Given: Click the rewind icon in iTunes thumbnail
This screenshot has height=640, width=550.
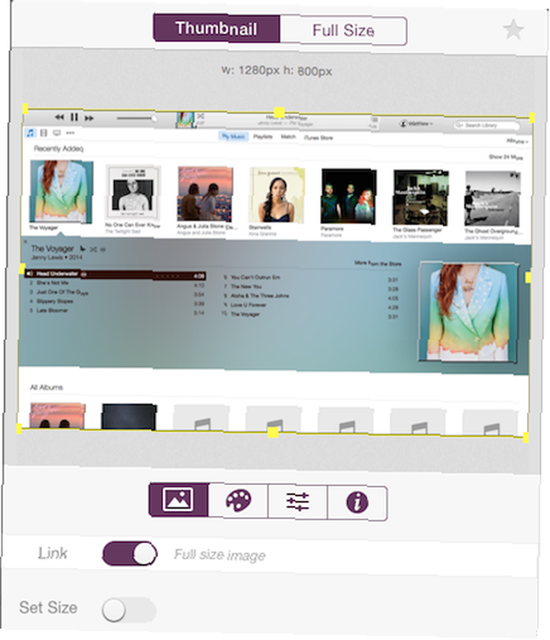Looking at the screenshot, I should click(59, 117).
